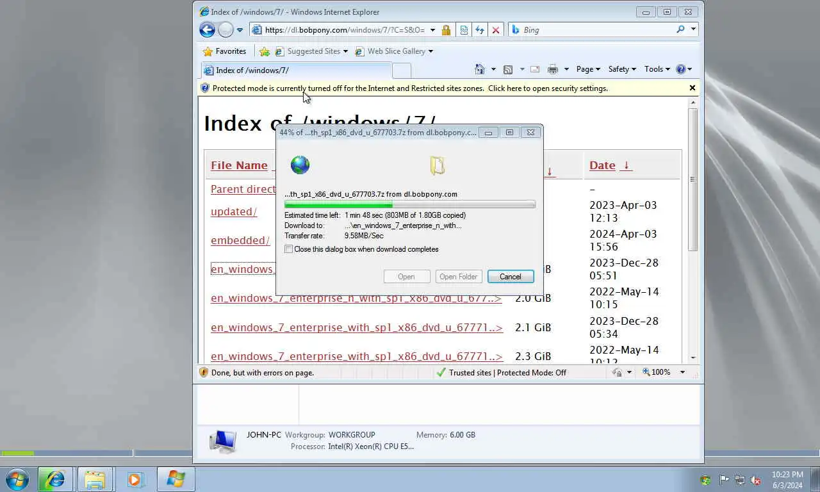Viewport: 820px width, 492px height.
Task: Click the greyed Forward navigation arrow
Action: tap(225, 29)
